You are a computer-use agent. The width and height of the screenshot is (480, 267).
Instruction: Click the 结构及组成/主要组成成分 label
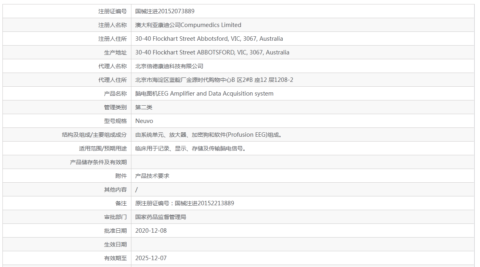[x=94, y=135]
